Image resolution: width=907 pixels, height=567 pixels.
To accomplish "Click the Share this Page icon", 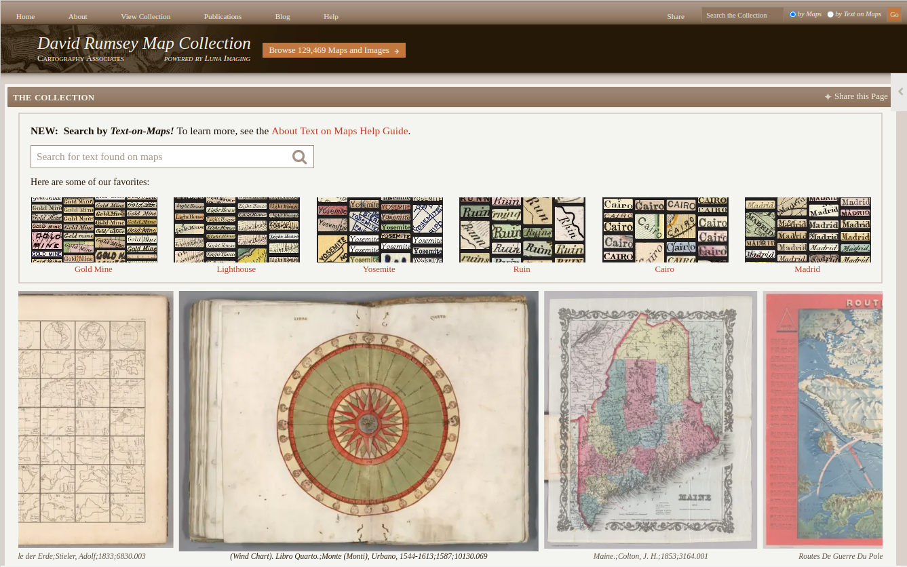I will tap(828, 97).
